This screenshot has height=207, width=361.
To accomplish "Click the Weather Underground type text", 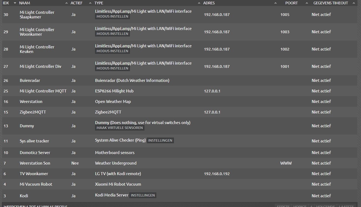I will [116, 163].
